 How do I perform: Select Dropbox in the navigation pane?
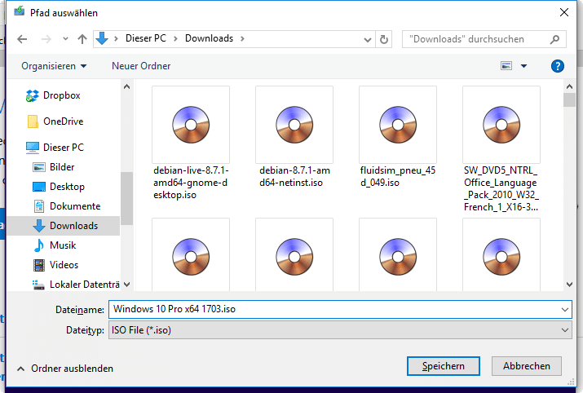point(62,95)
